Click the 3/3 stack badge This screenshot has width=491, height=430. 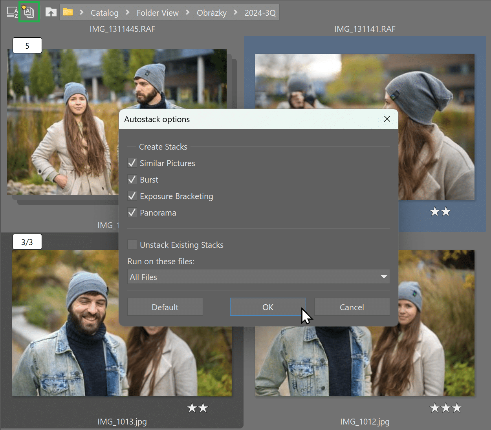27,242
